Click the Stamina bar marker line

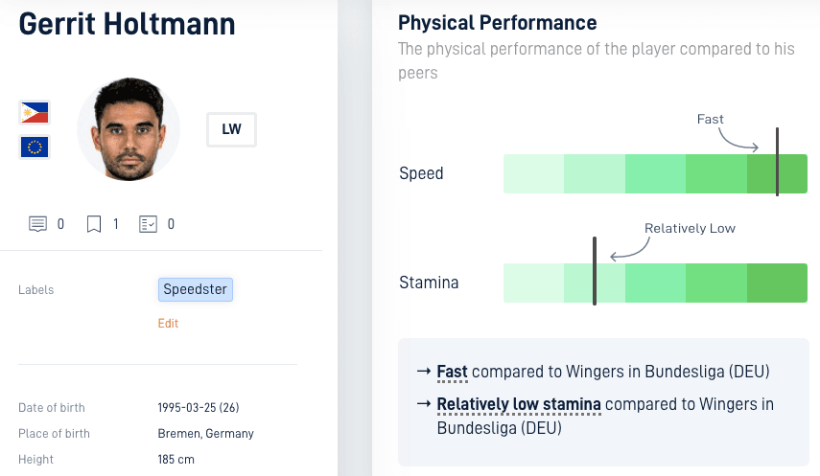coord(595,271)
